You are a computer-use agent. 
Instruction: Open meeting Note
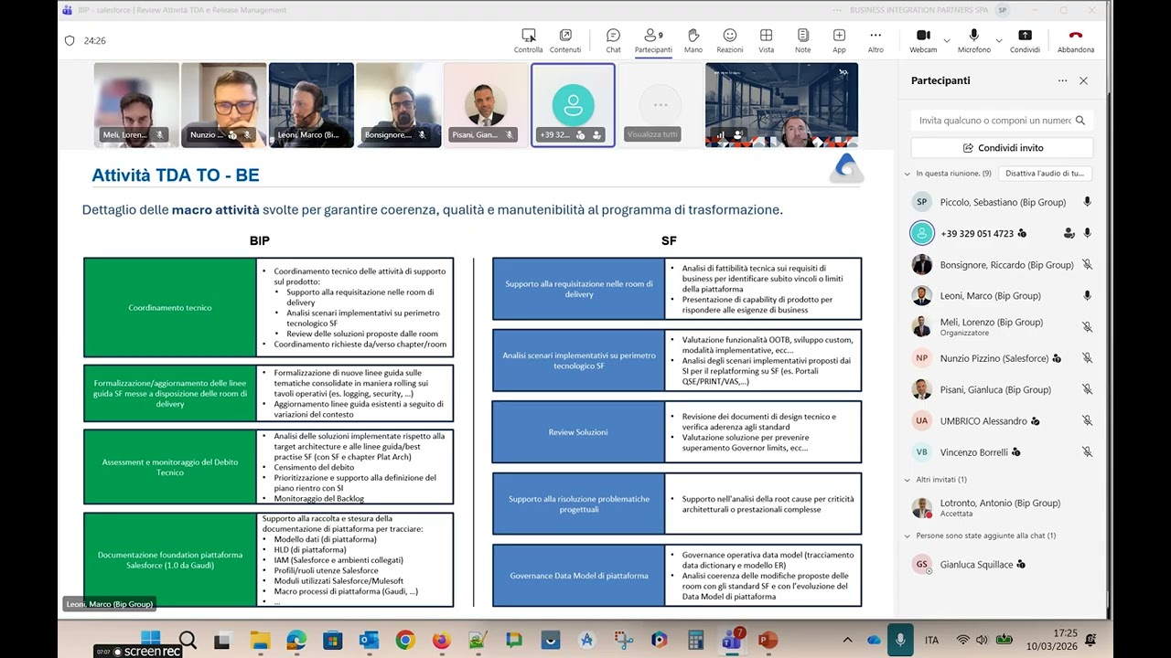point(803,40)
